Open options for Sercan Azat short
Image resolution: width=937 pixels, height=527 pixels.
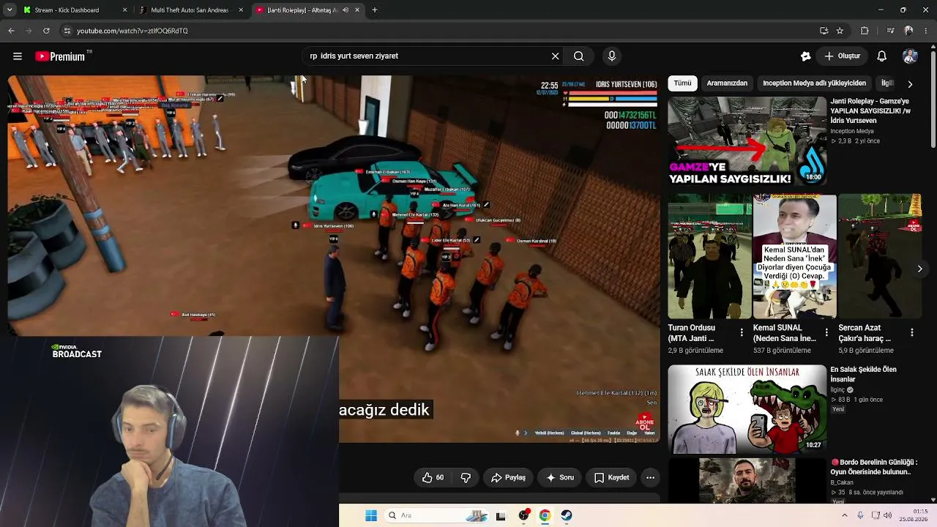click(912, 332)
